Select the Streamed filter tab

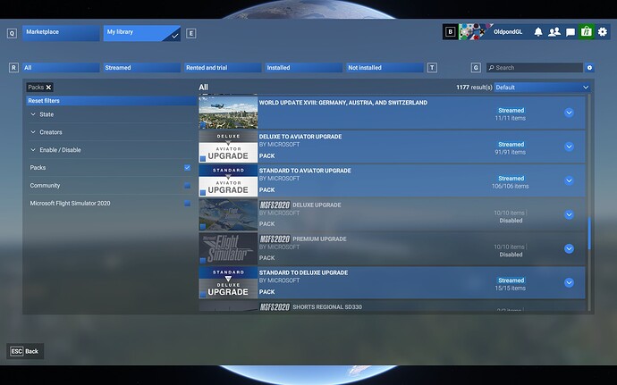142,68
